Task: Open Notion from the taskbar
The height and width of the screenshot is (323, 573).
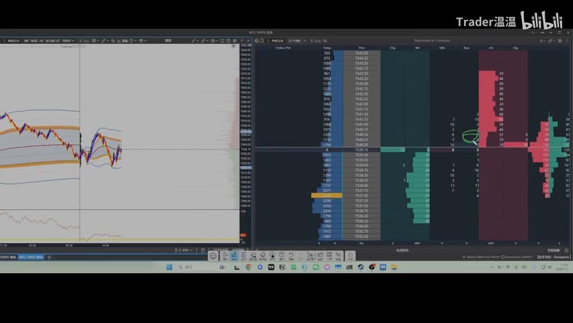Action: click(x=282, y=267)
